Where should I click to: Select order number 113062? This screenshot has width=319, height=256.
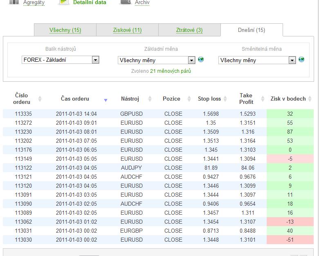(23, 222)
